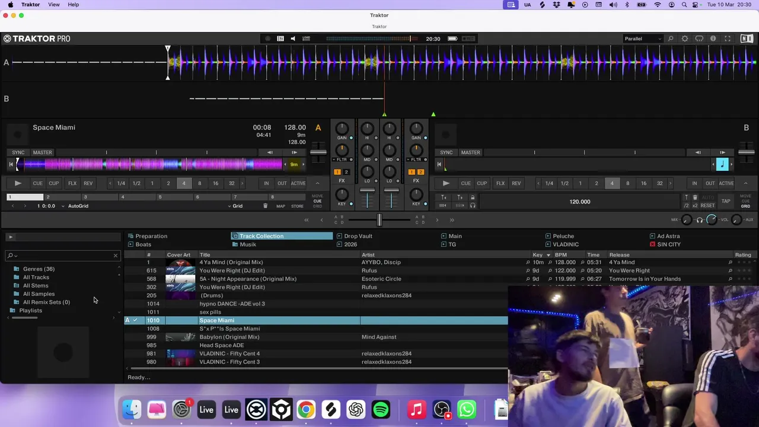759x427 pixels.
Task: Toggle FX unit 2 on channel B
Action: point(420,172)
